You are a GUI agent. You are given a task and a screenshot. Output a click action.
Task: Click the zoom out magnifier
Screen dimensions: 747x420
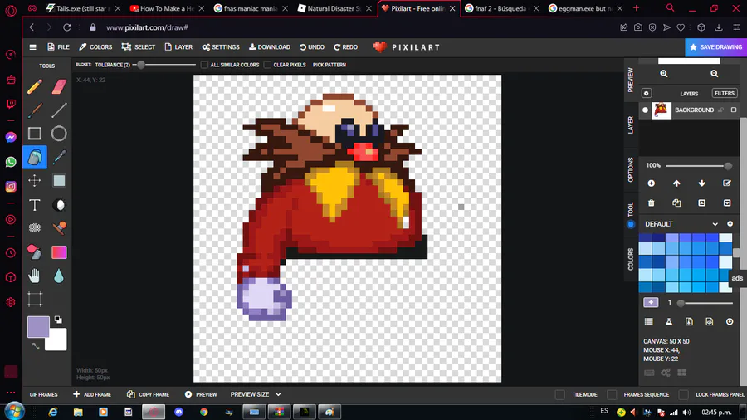[x=714, y=73]
